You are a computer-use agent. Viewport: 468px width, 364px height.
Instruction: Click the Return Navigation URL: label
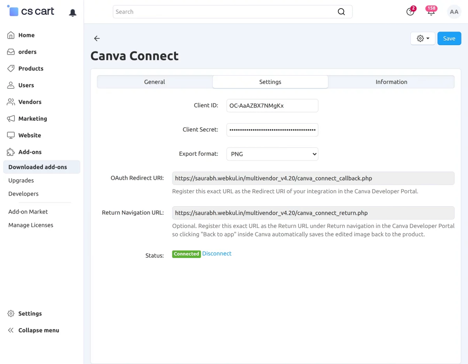pyautogui.click(x=133, y=212)
